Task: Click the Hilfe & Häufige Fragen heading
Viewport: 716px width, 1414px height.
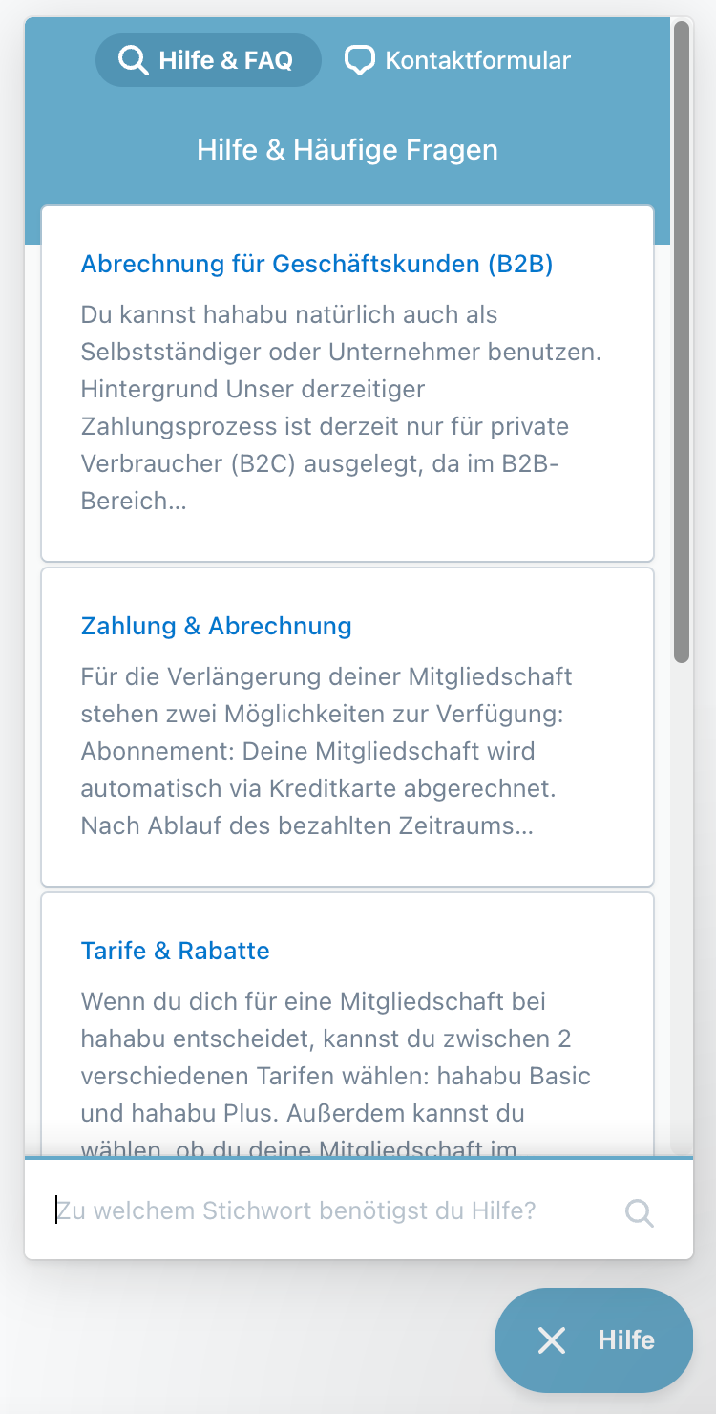Action: (x=347, y=150)
